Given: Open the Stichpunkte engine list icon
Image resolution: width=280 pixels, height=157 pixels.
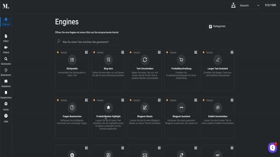Looking at the screenshot, I should click(x=72, y=60).
